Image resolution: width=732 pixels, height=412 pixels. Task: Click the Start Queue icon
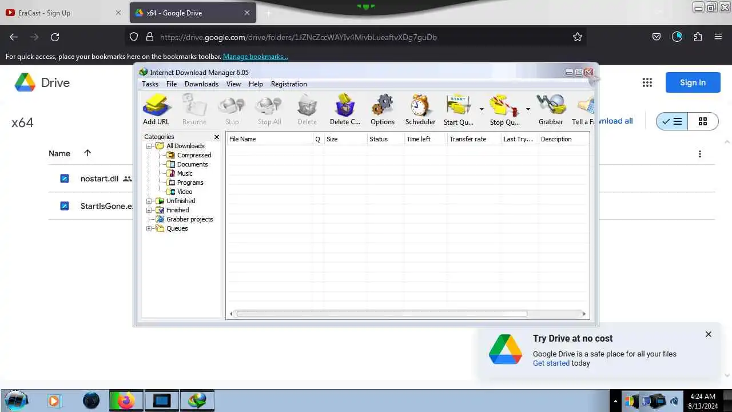tap(459, 109)
